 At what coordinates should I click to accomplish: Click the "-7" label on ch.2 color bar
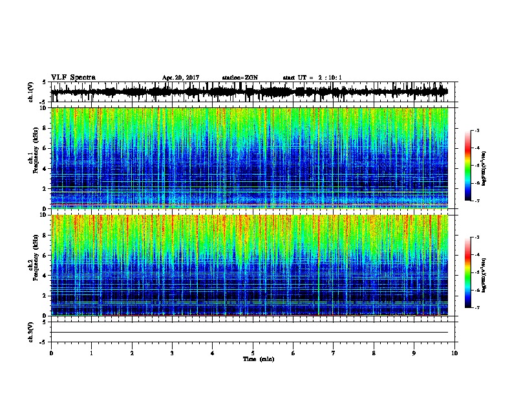[477, 308]
